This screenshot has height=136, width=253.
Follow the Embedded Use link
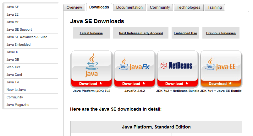pyautogui.click(x=185, y=33)
